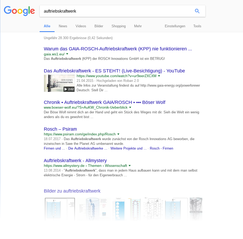This screenshot has height=239, width=243.
Task: Open Auftriebskraftwerk - Allmystery result
Action: (x=75, y=161)
